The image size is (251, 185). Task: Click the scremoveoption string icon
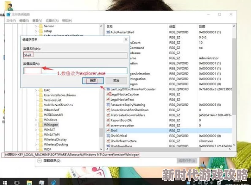point(108,126)
